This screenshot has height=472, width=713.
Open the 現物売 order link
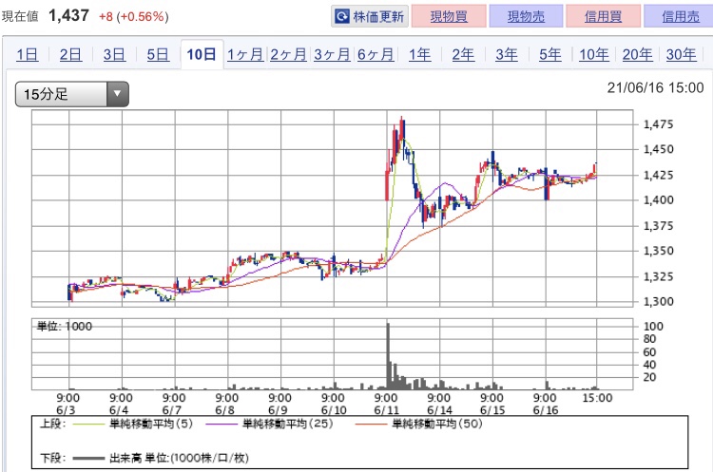click(x=526, y=17)
